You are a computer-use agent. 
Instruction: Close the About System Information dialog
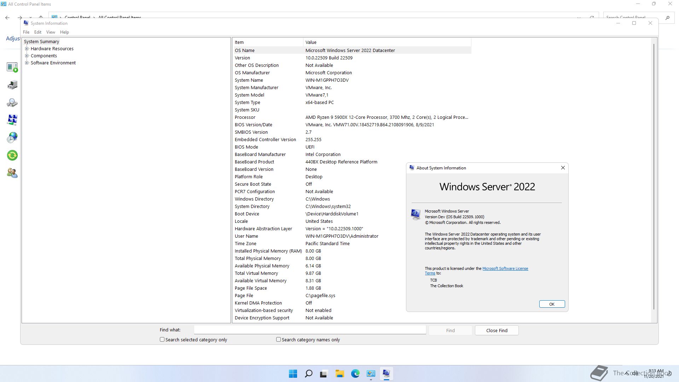[x=563, y=168]
